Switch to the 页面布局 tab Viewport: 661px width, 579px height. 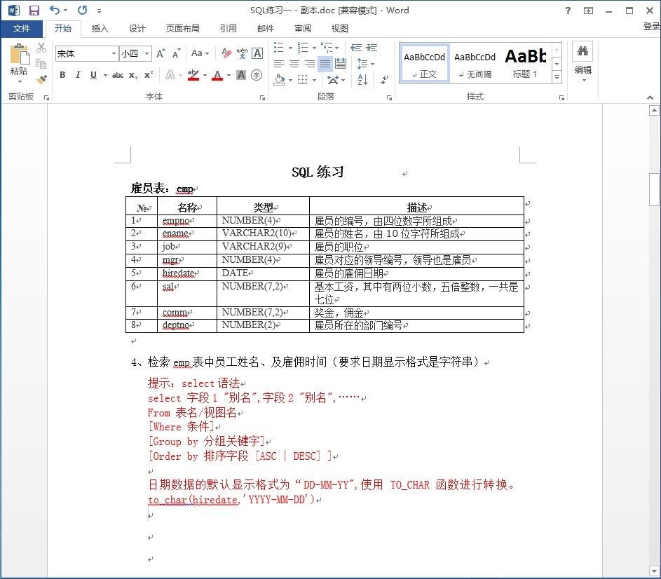(182, 29)
